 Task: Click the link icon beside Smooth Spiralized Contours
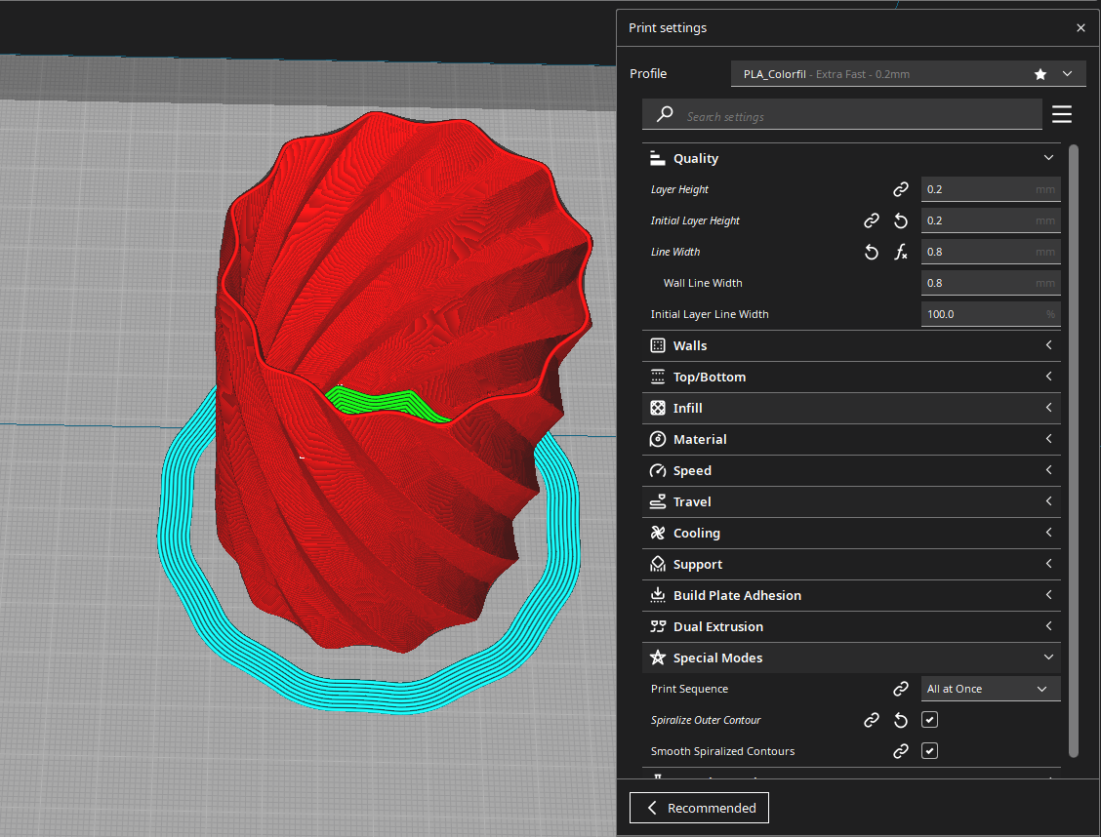[900, 751]
